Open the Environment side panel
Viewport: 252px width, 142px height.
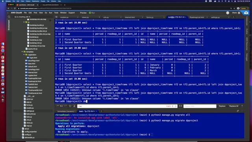coord(9,25)
